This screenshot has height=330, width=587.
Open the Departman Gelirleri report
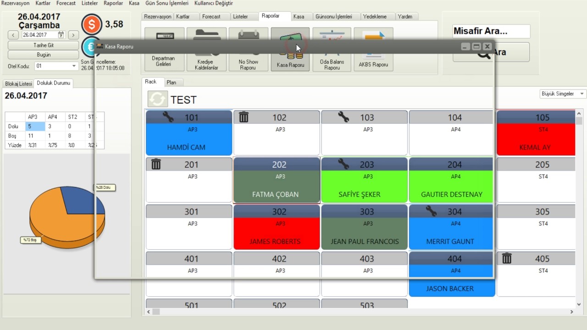[x=165, y=49]
